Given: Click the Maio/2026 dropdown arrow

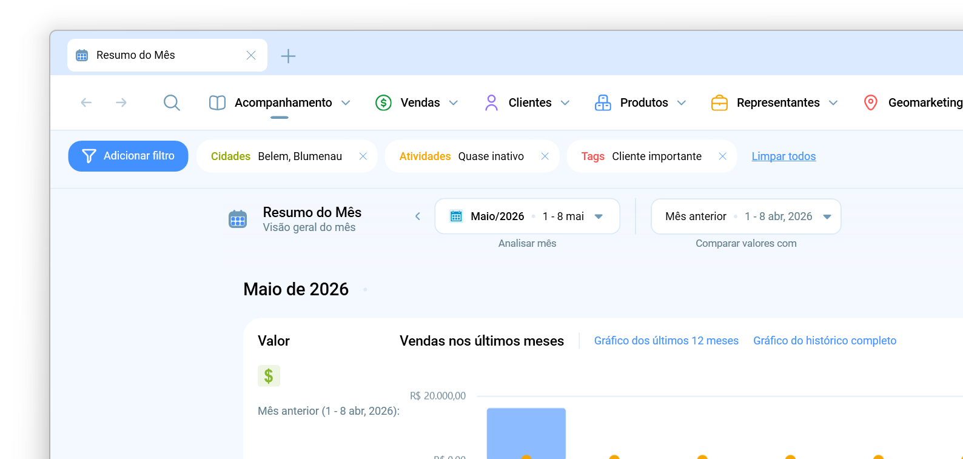Looking at the screenshot, I should point(599,216).
